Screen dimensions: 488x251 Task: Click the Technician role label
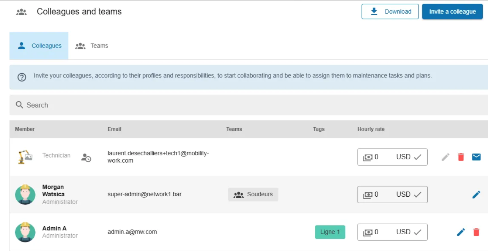pos(56,155)
